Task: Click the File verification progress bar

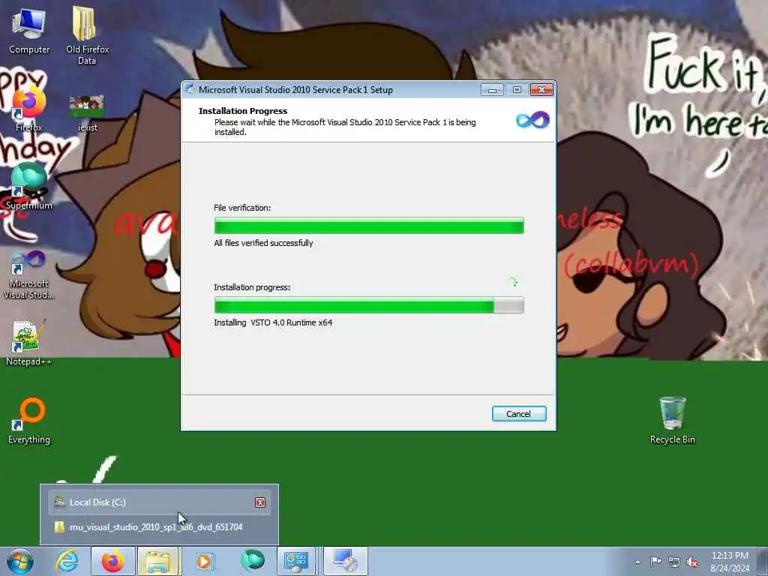Action: tap(369, 225)
